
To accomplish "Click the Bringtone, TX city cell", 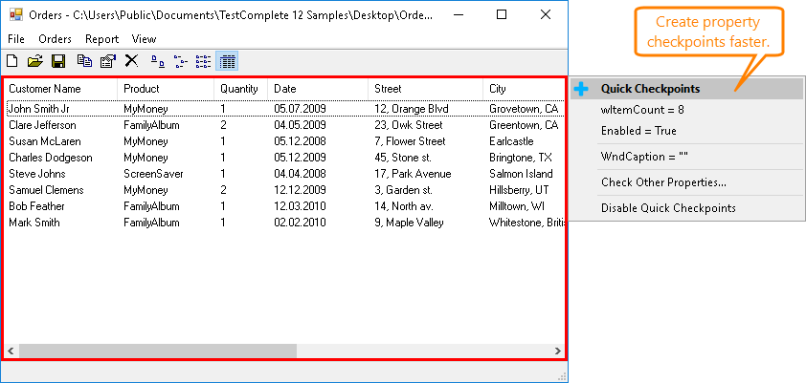I will [520, 158].
